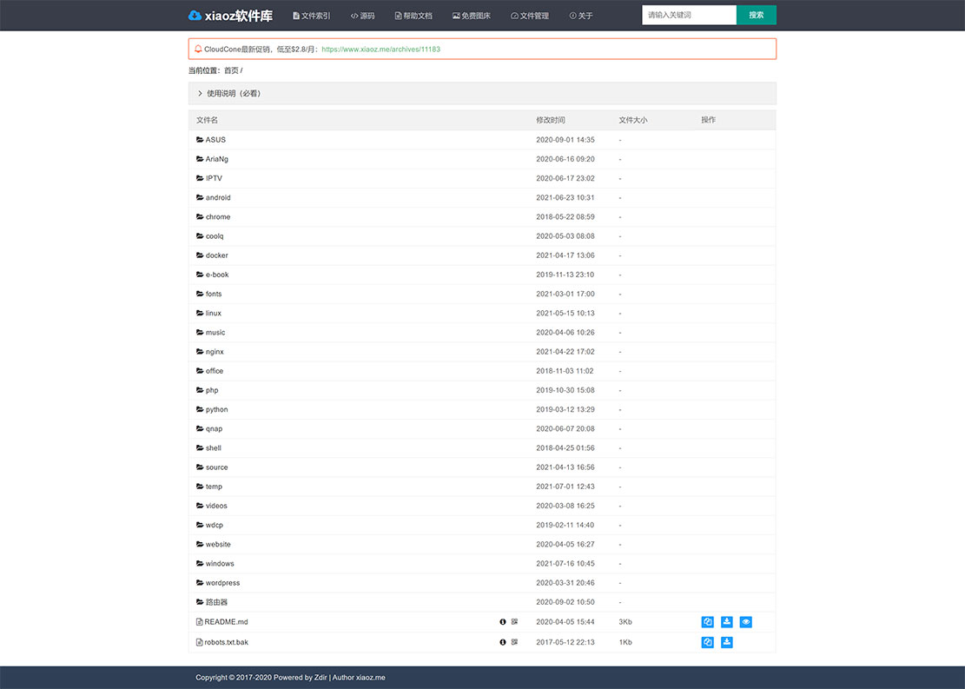Focus the keyword search input field
Screen dimensions: 965x689
pos(689,15)
